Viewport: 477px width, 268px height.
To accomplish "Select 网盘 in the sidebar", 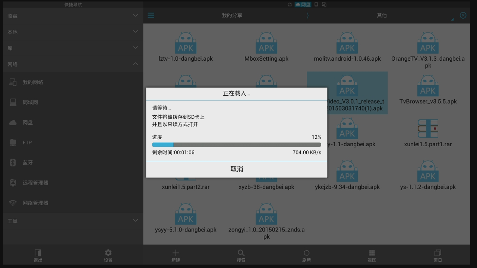I will 73,122.
